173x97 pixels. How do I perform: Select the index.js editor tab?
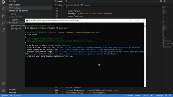(59, 1)
